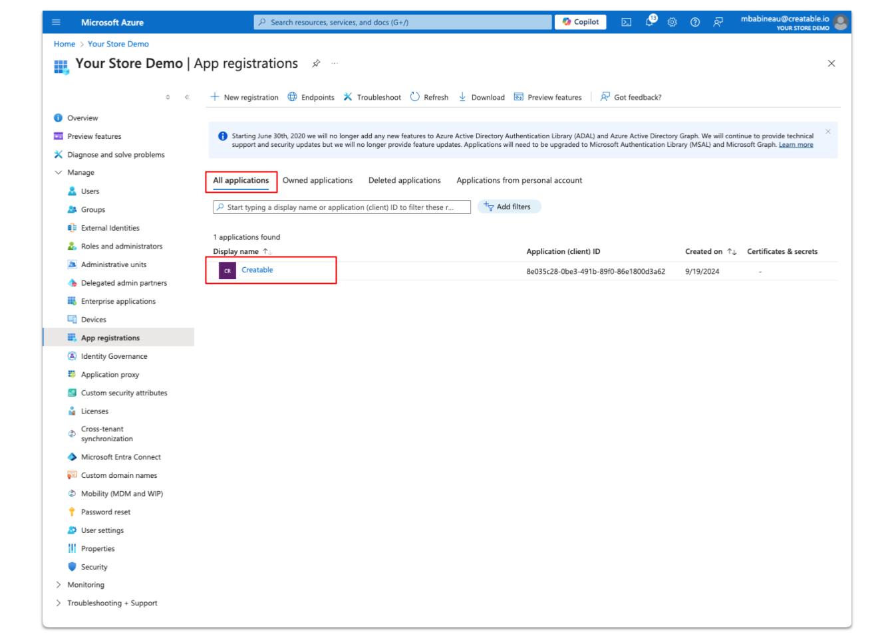Screen dimensions: 894x638
Task: Click the application filter search box
Action: click(x=342, y=207)
